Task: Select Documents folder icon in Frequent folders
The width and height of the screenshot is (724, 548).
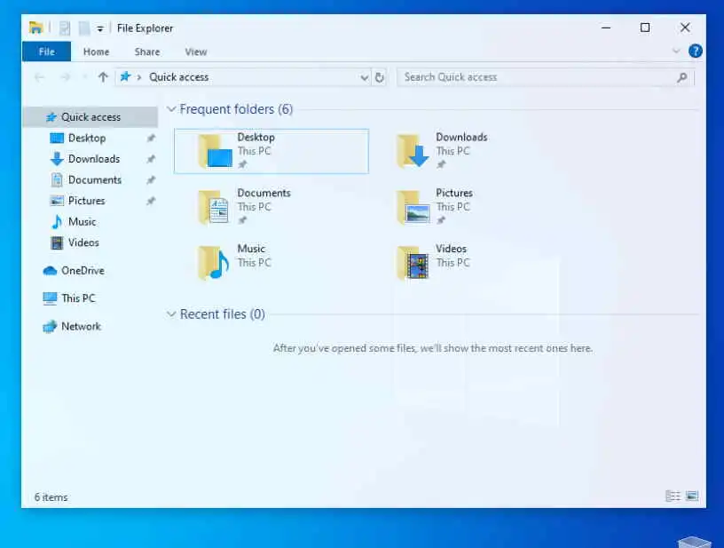Action: (x=214, y=208)
